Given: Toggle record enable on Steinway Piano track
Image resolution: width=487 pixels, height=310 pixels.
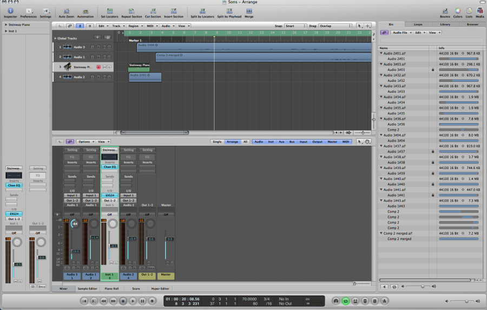Looking at the screenshot, I should pyautogui.click(x=98, y=67).
